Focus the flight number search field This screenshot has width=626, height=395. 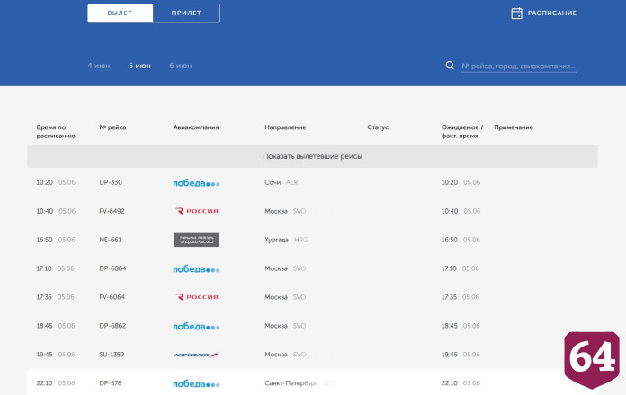point(519,66)
